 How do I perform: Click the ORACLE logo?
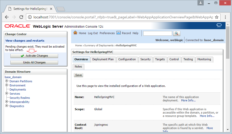coord(17,26)
